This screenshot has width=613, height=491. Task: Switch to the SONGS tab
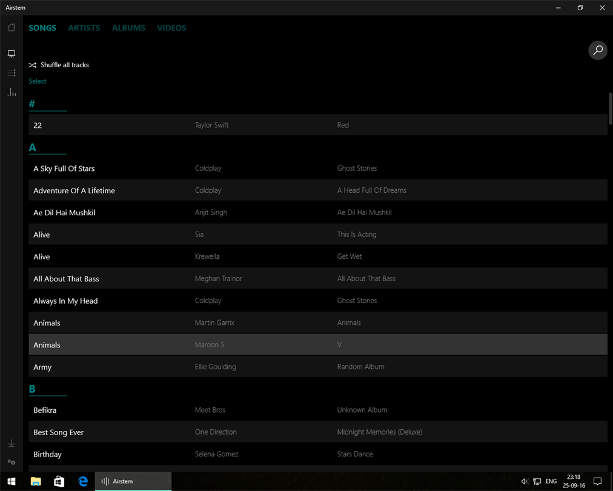42,28
